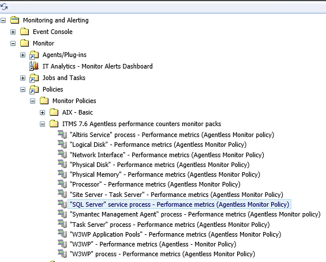
Task: Open "Physical Disk" performance metrics policy
Action: click(160, 165)
